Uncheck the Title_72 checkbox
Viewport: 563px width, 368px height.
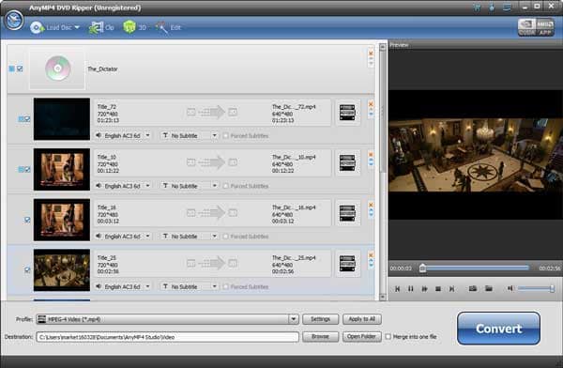27,119
